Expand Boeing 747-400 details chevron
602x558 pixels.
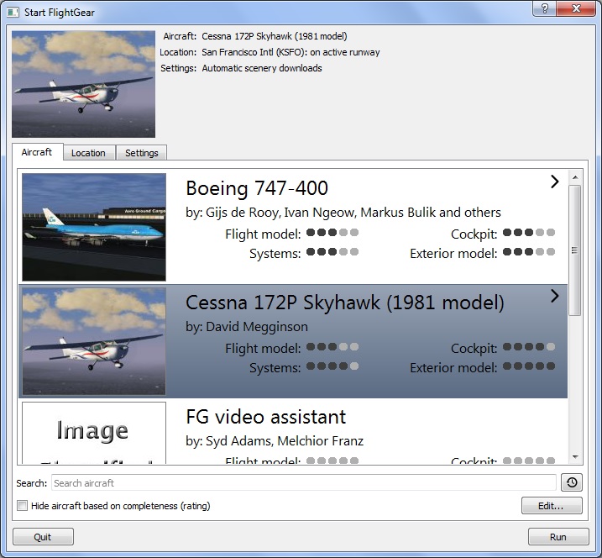(x=554, y=182)
